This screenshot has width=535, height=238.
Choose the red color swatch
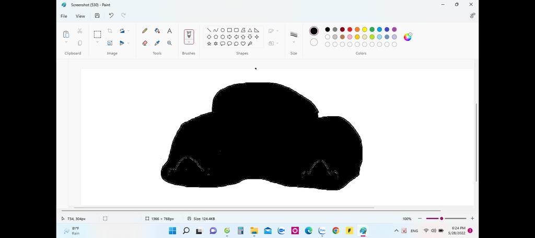tap(350, 29)
